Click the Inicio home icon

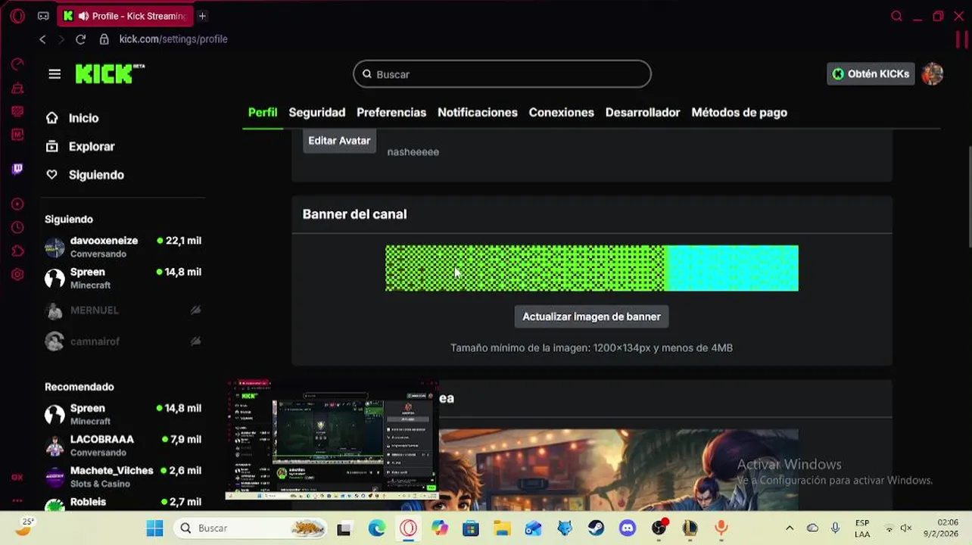51,118
